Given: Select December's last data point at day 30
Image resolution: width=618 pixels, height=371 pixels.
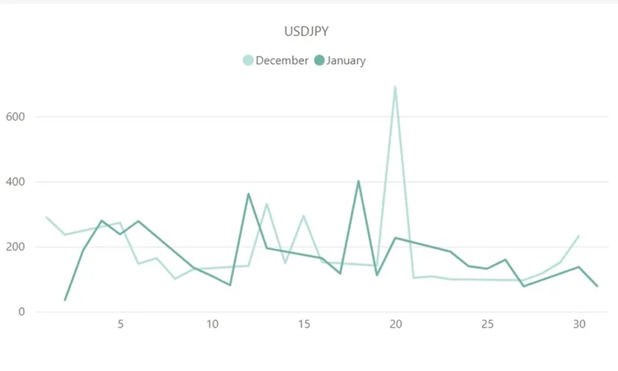Looking at the screenshot, I should pyautogui.click(x=578, y=236).
